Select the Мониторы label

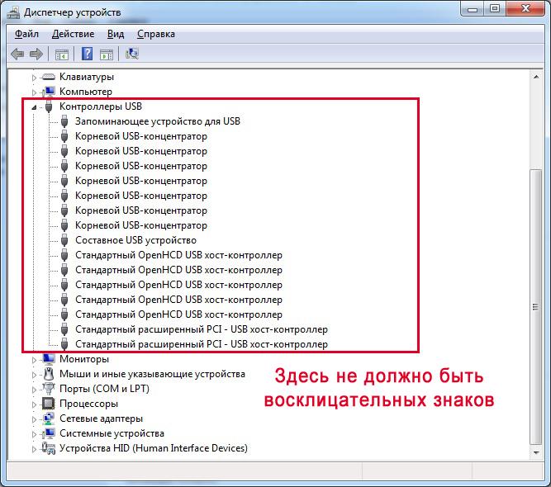pyautogui.click(x=84, y=359)
